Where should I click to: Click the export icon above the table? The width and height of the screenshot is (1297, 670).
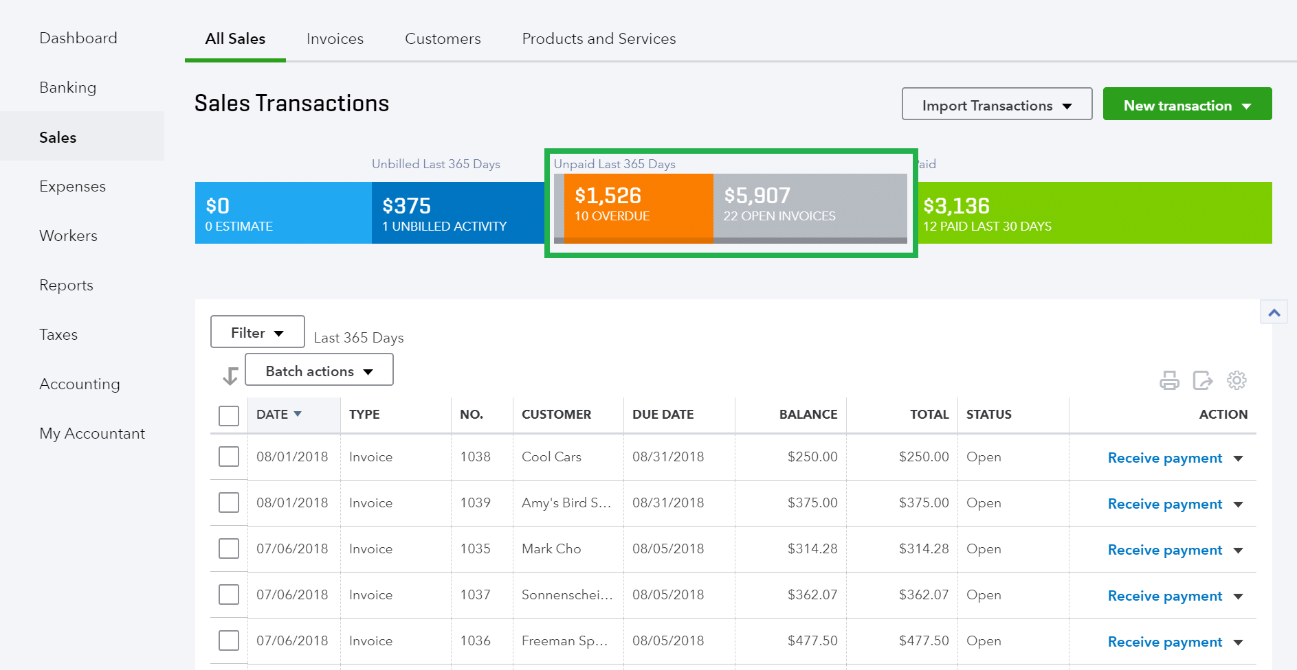tap(1202, 380)
